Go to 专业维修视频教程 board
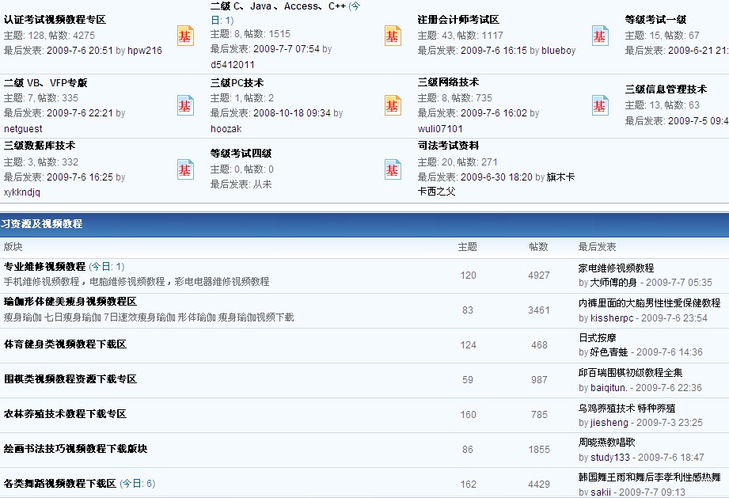Viewport: 729px width, 498px height. pyautogui.click(x=44, y=267)
